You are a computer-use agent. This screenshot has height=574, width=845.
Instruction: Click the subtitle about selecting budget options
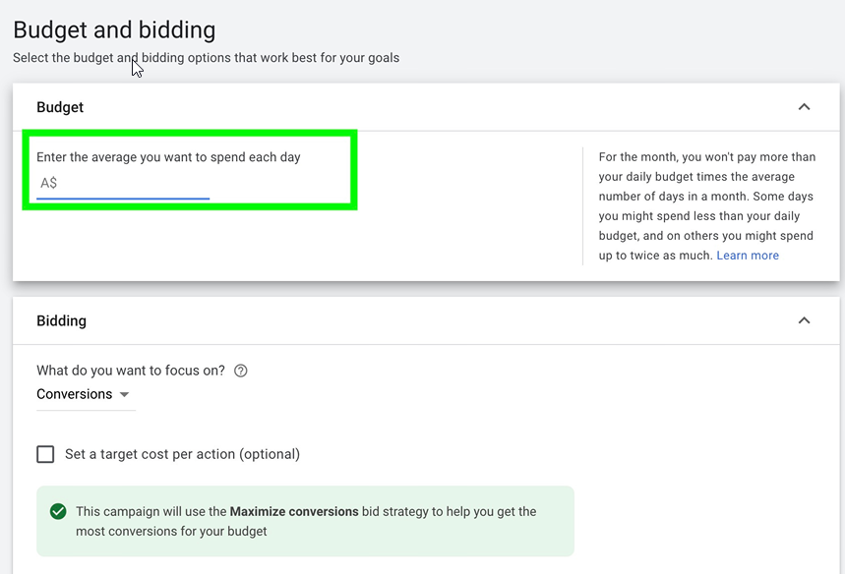[206, 58]
